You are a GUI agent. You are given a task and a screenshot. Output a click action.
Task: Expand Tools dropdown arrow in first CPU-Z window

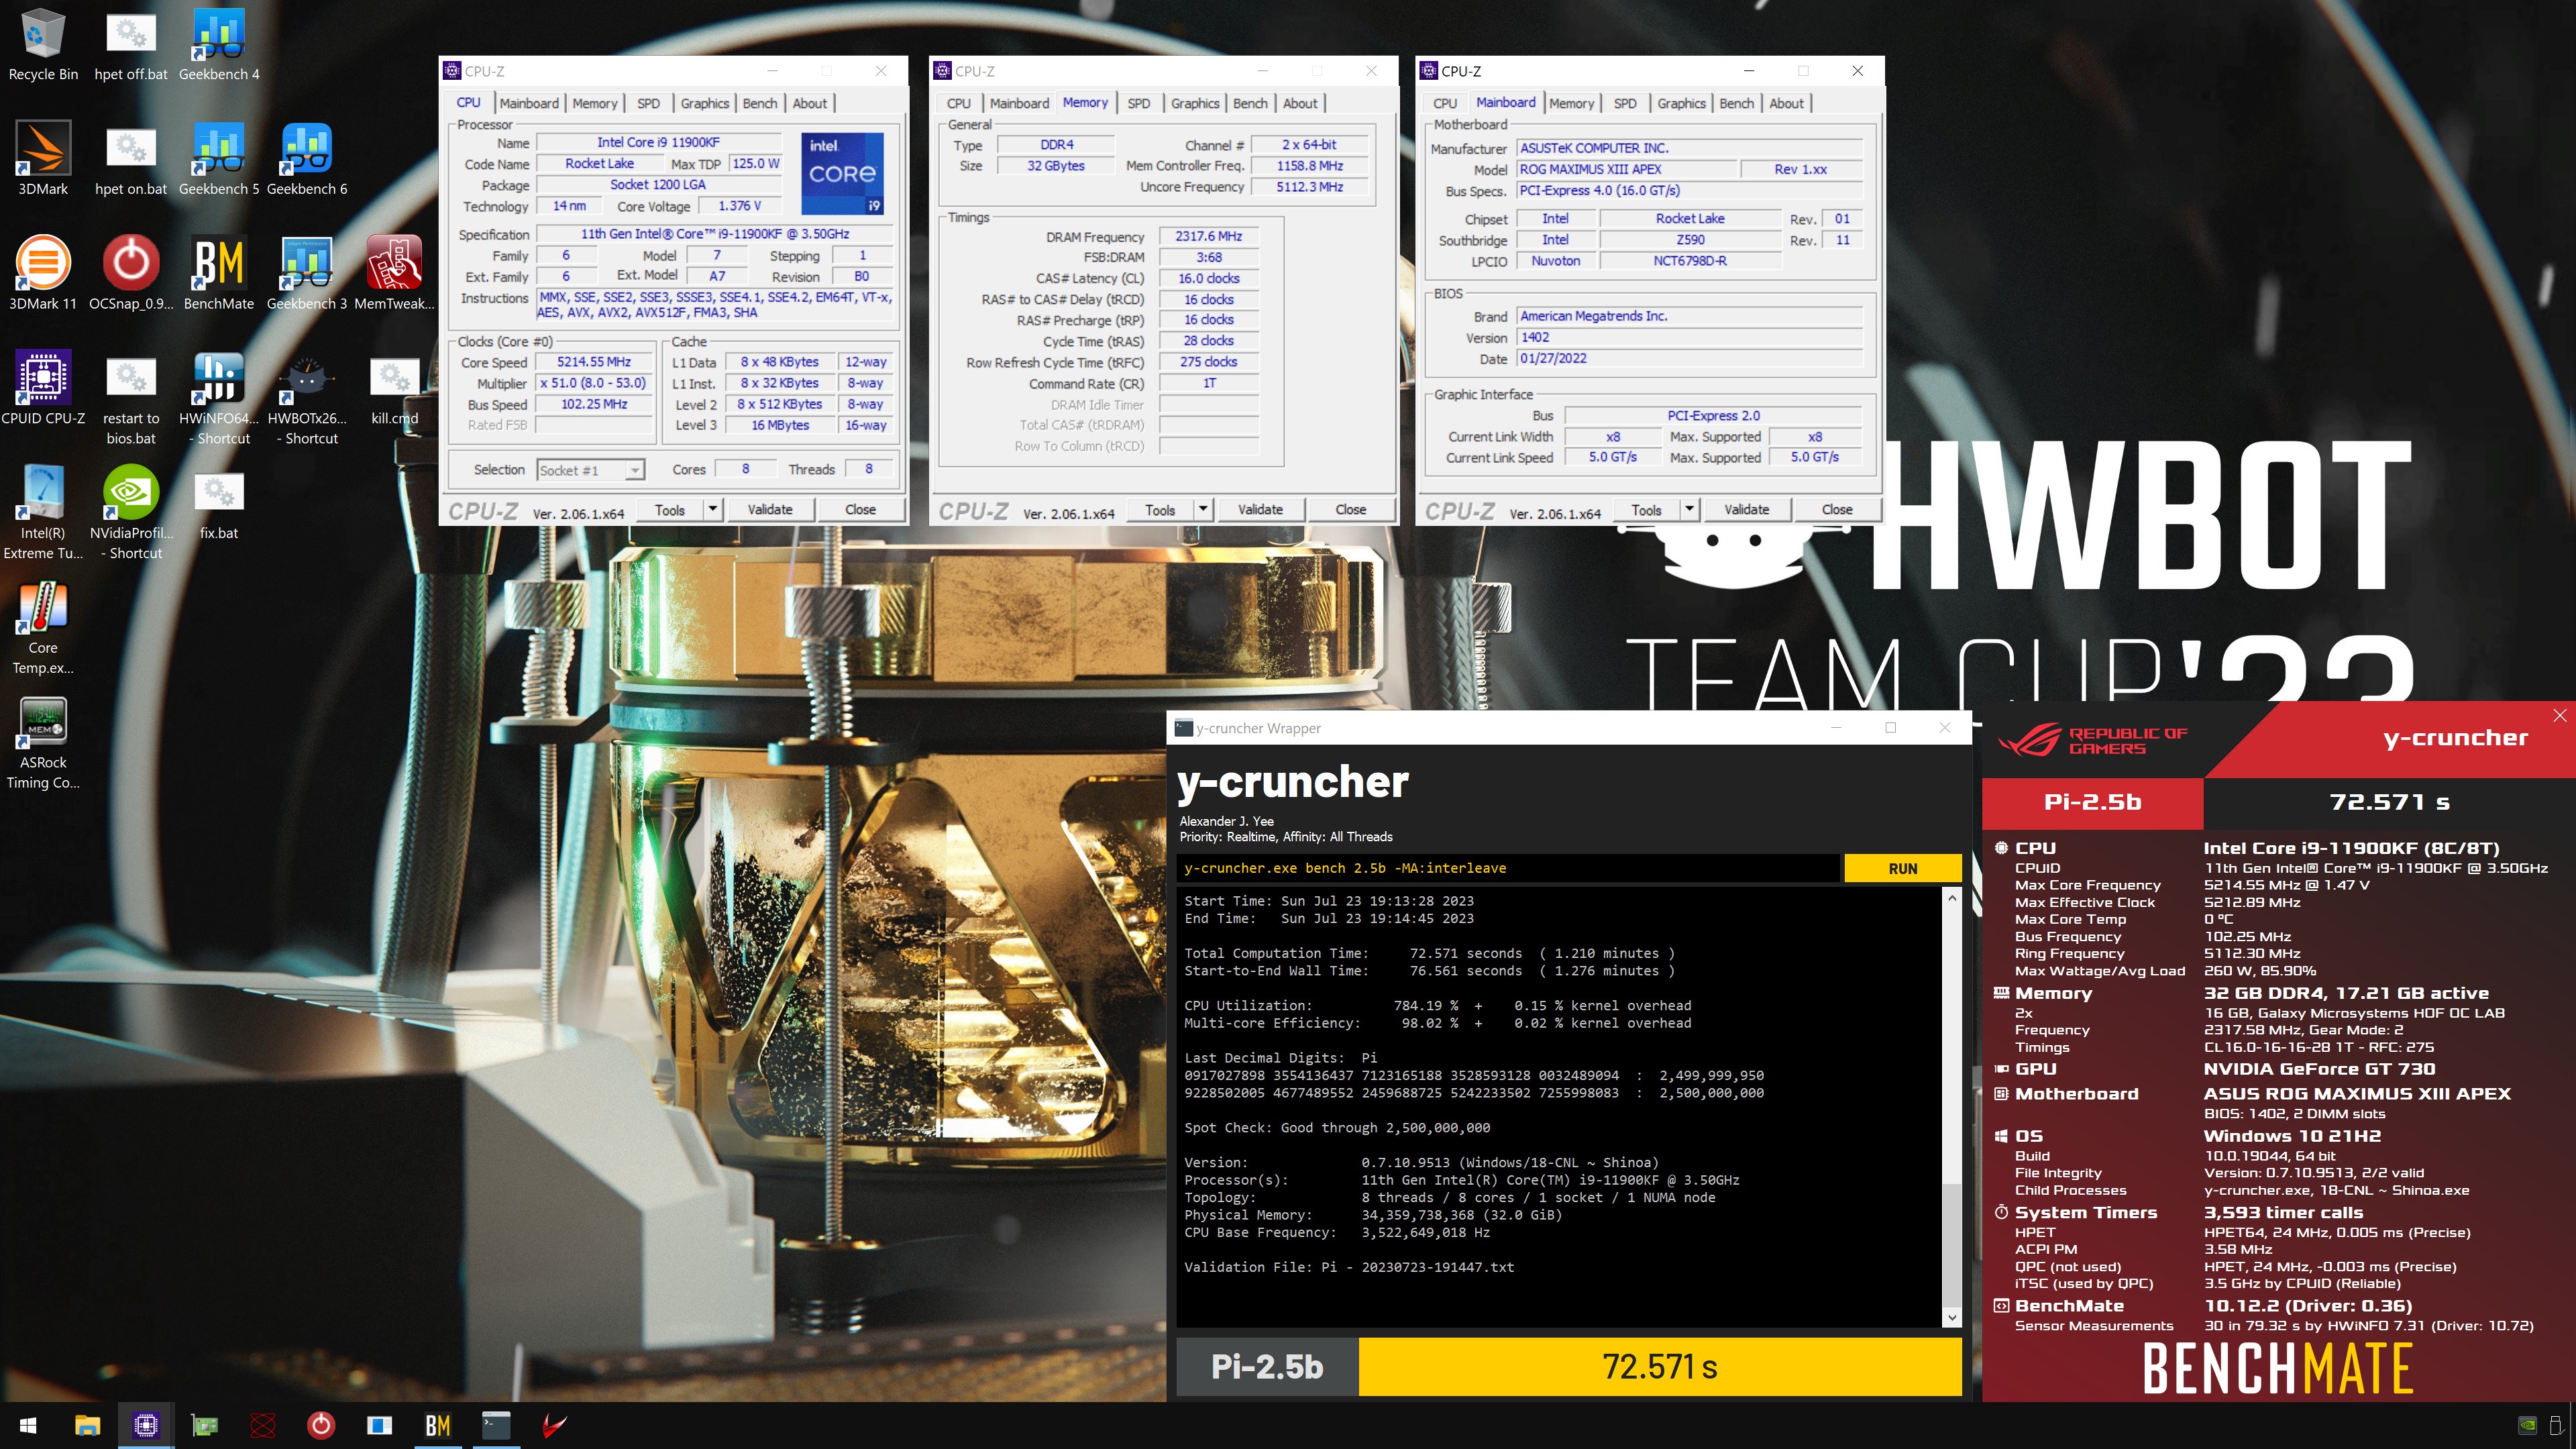(713, 509)
